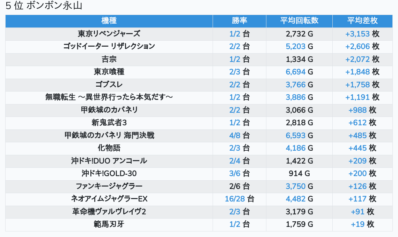
Task: Click the +1,758 difference for ゴブスレ
Action: point(357,85)
